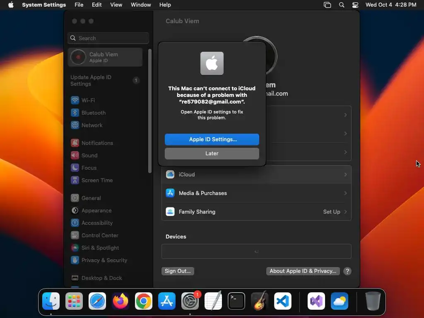
Task: Open GarageBand from the Dock
Action: pos(260,301)
